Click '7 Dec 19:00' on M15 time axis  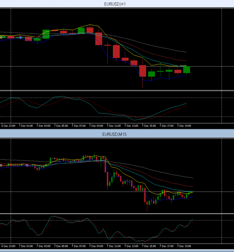pyautogui.click(x=184, y=246)
